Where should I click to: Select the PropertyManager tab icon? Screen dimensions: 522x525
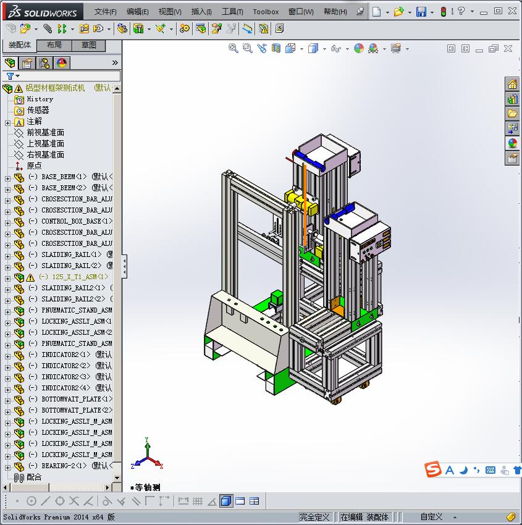pos(27,62)
